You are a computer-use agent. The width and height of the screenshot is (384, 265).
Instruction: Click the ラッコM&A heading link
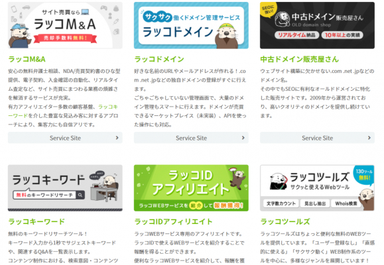pyautogui.click(x=27, y=59)
